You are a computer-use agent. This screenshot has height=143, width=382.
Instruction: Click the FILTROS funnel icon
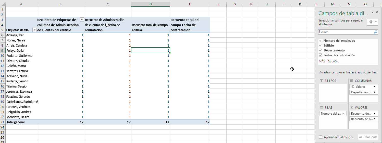[x=321, y=81]
